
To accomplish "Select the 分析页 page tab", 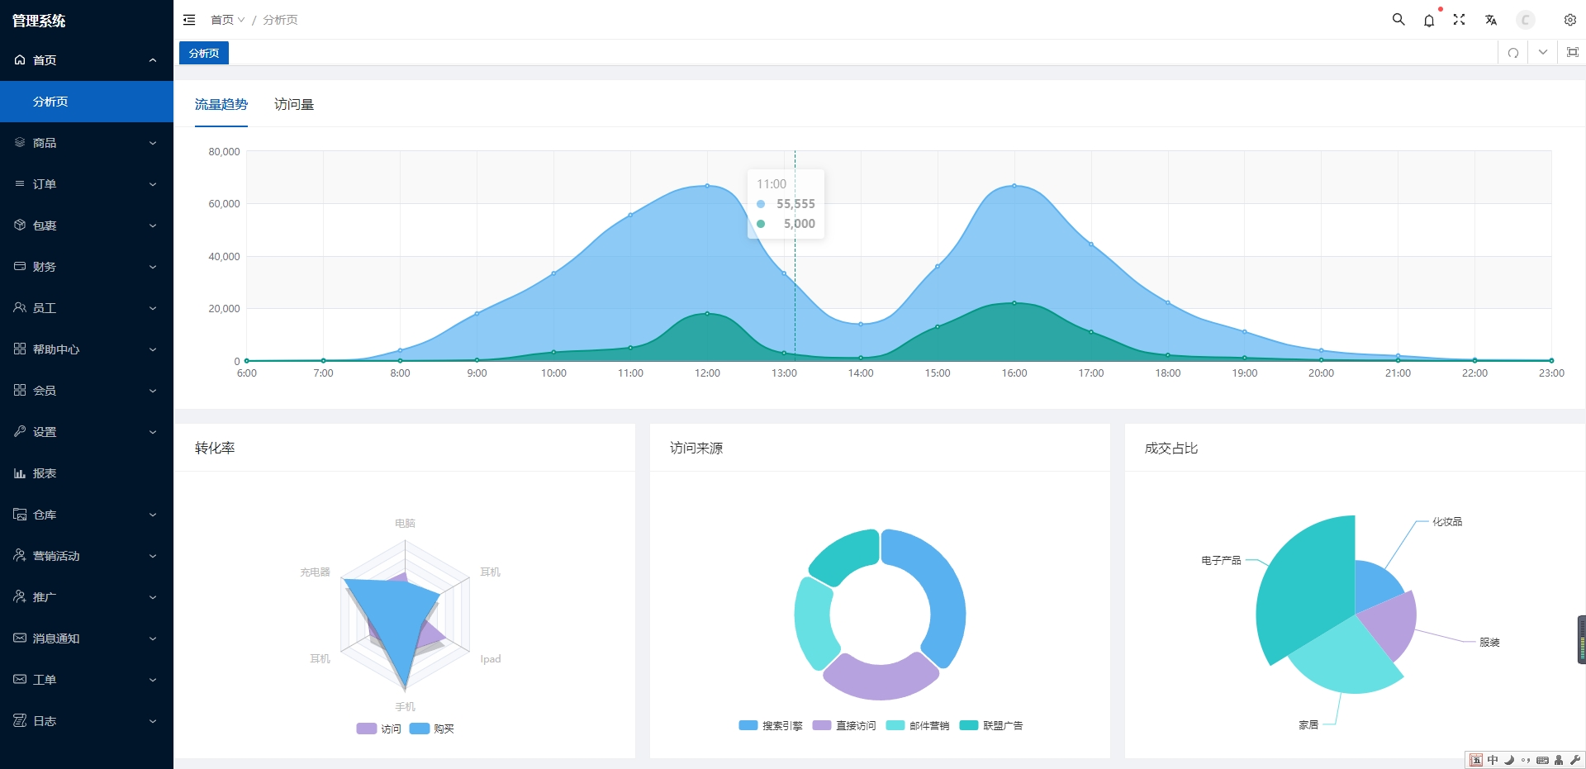I will [204, 53].
